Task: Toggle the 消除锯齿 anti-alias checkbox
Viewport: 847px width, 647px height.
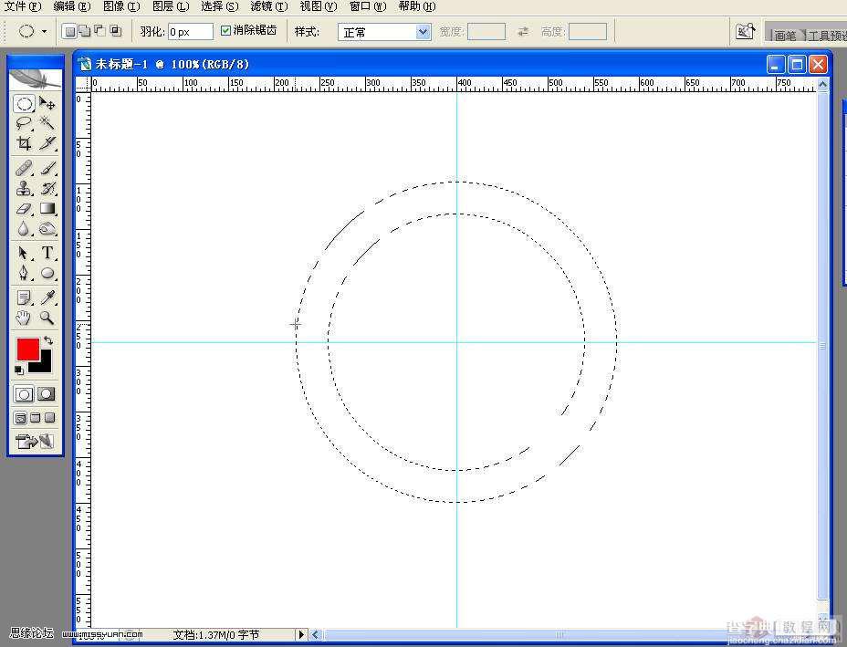Action: 225,31
